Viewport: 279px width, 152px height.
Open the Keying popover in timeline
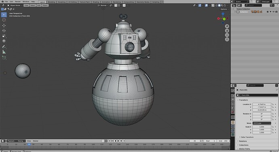(x=21, y=141)
